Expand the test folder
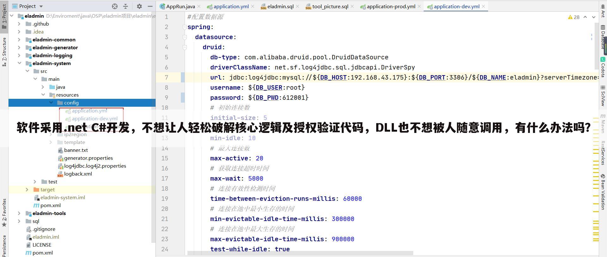Image resolution: width=607 pixels, height=257 pixels. 35,182
